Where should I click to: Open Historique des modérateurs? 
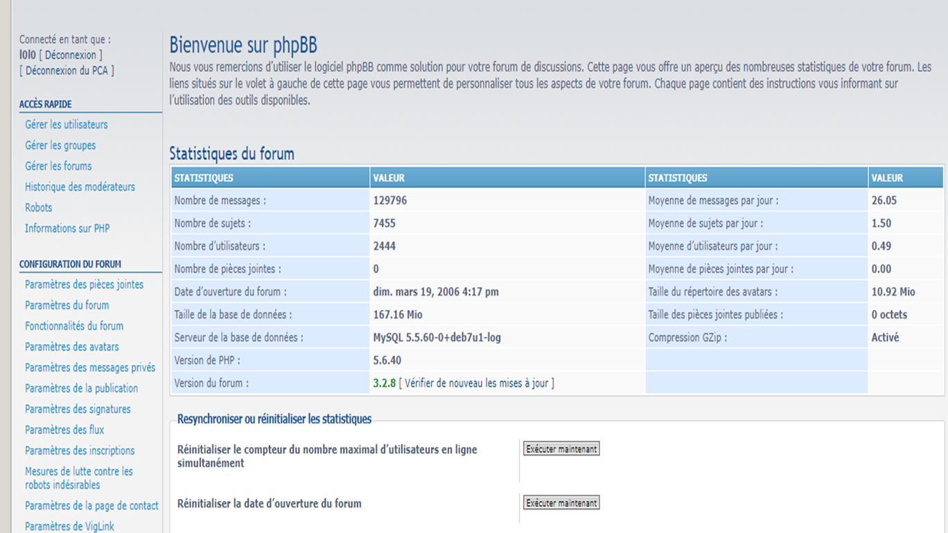[80, 187]
